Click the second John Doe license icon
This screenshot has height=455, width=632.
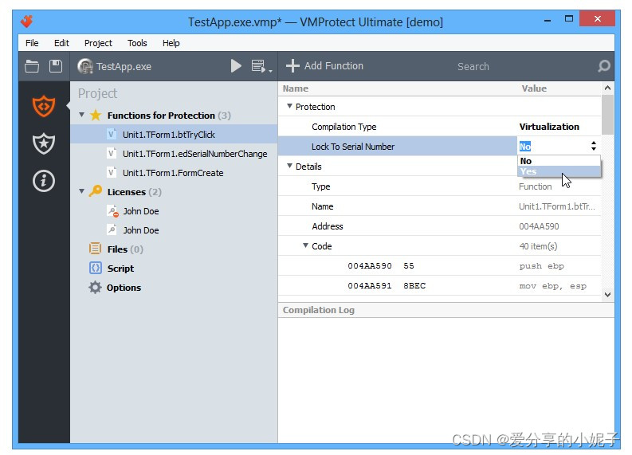(x=112, y=229)
